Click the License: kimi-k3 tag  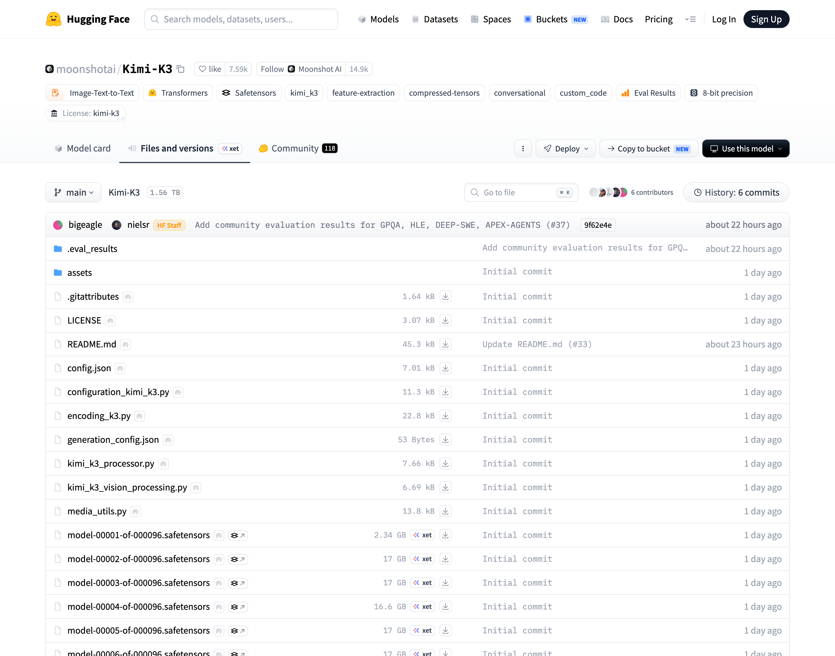coord(85,113)
